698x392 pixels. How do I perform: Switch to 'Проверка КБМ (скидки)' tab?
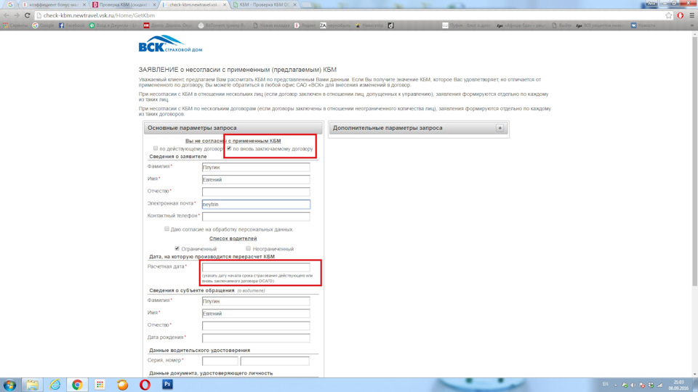click(x=124, y=4)
